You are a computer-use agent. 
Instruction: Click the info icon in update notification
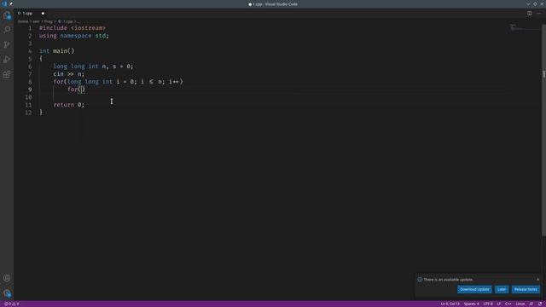pyautogui.click(x=420, y=280)
